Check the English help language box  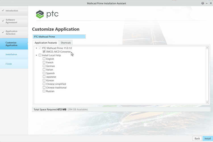tap(44, 59)
